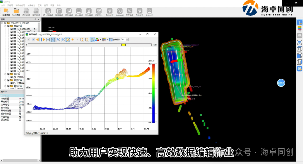Viewport: 303px width, 164px height.
Task: Open the 预处理 menu
Action: tap(10, 5)
